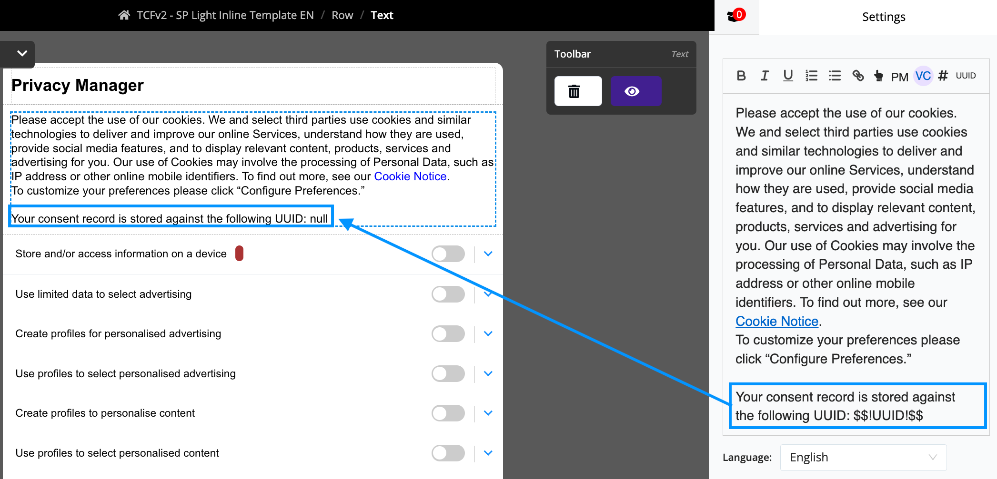This screenshot has width=997, height=479.
Task: Expand Create profiles for personalised advertising row
Action: 488,333
